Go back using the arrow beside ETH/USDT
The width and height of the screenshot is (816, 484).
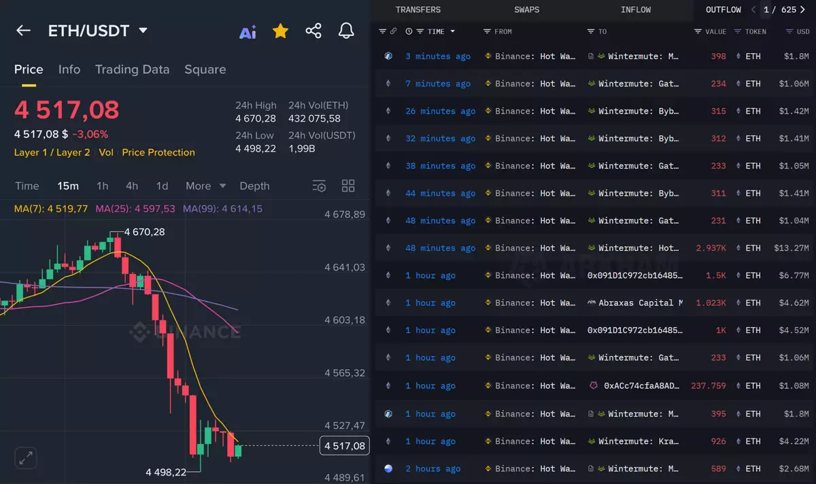(23, 31)
